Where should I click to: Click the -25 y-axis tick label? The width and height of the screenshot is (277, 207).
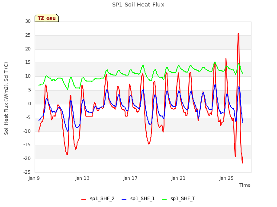click(x=27, y=172)
